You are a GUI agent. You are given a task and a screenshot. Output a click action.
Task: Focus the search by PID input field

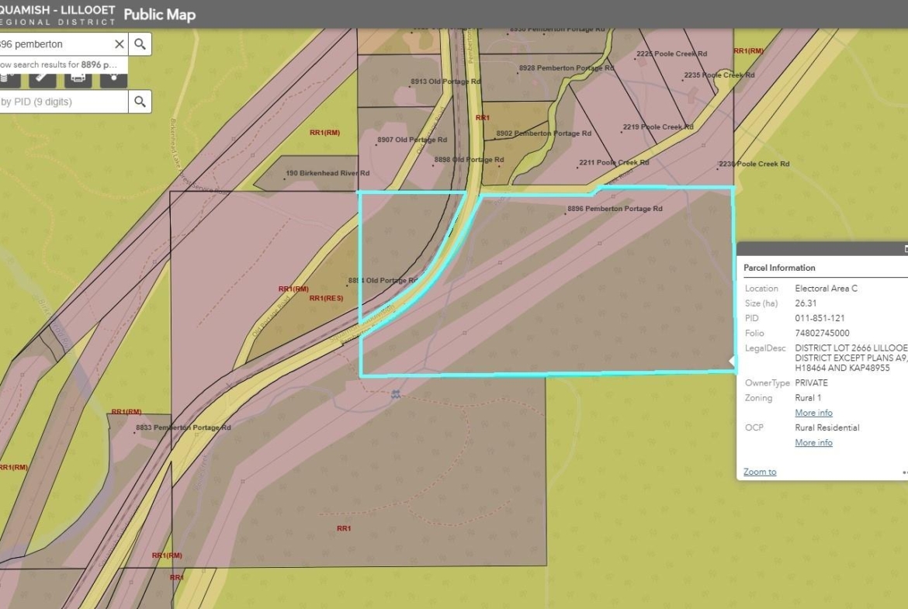[x=62, y=101]
